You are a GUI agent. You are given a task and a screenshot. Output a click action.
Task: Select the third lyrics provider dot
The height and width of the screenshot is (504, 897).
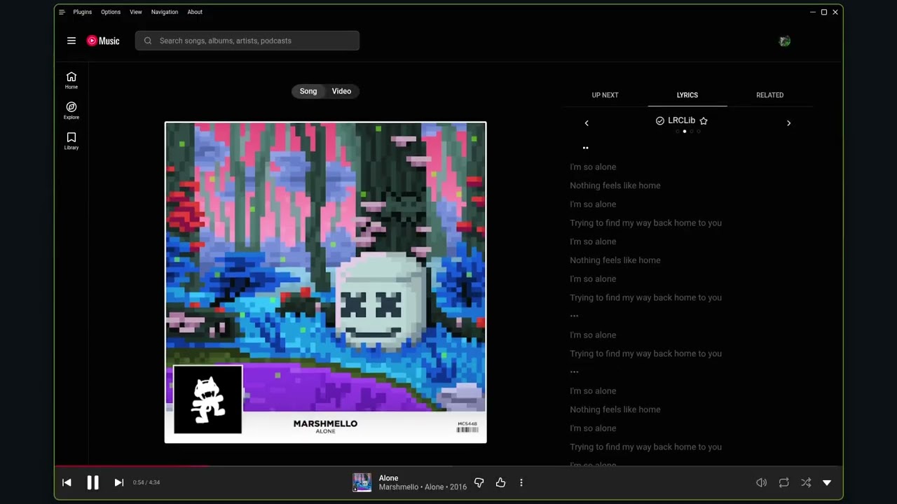click(x=692, y=132)
